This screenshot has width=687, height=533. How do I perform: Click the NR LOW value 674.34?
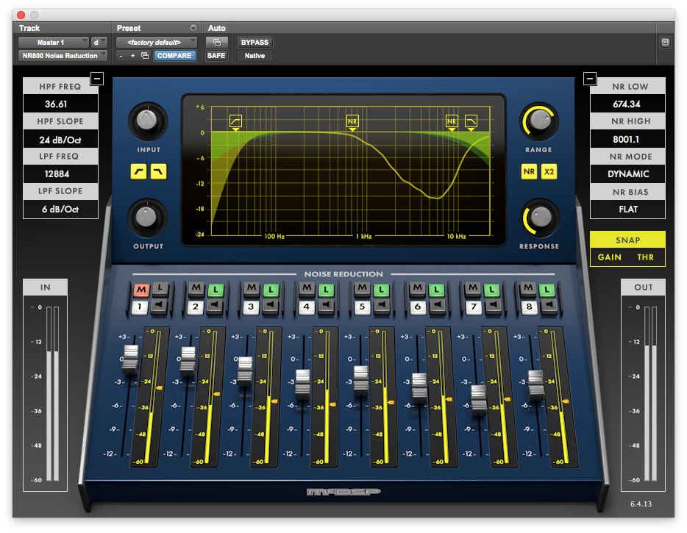click(628, 104)
